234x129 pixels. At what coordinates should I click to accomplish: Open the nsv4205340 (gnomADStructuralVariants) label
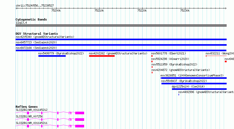(x=45, y=37)
